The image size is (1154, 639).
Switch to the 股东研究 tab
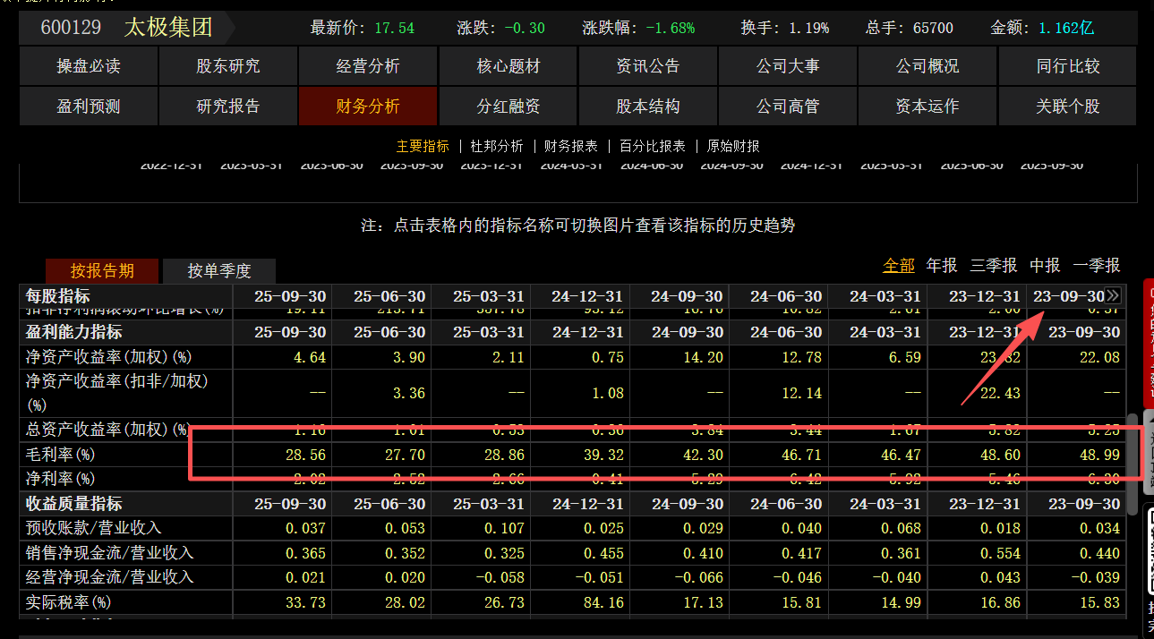pos(228,66)
